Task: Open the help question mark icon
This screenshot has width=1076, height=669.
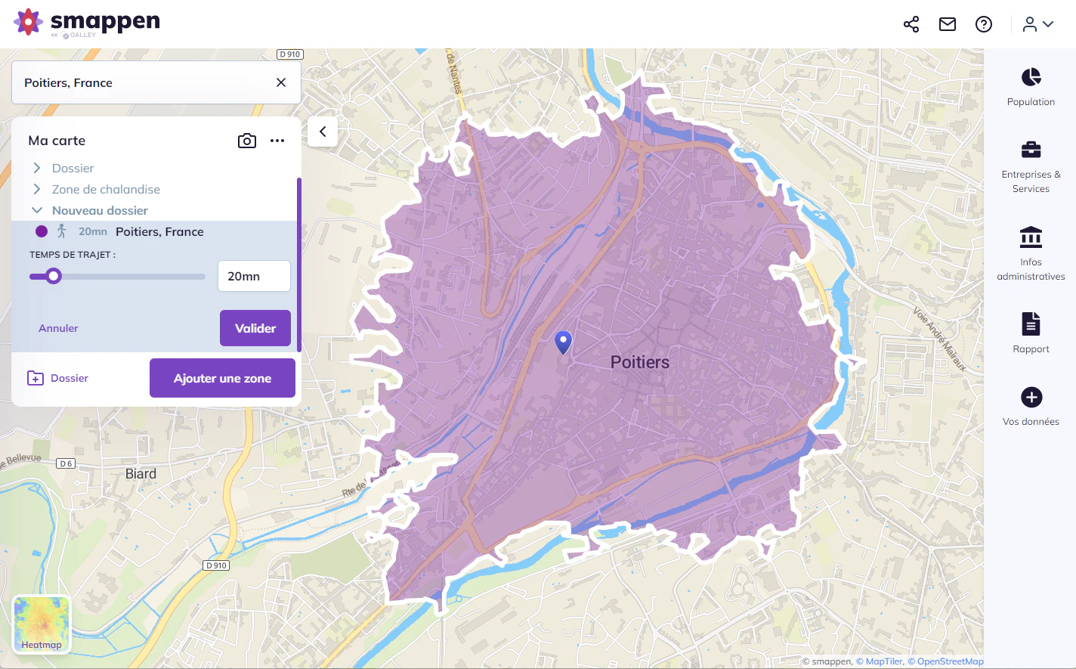Action: (x=984, y=24)
